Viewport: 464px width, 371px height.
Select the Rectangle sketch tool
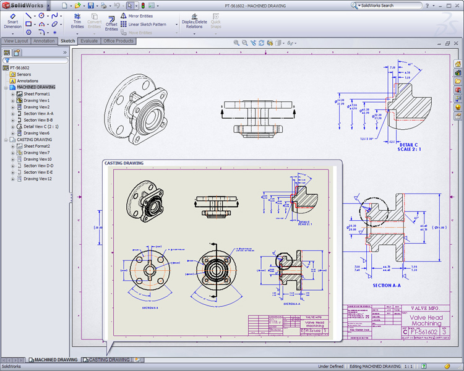tap(28, 24)
